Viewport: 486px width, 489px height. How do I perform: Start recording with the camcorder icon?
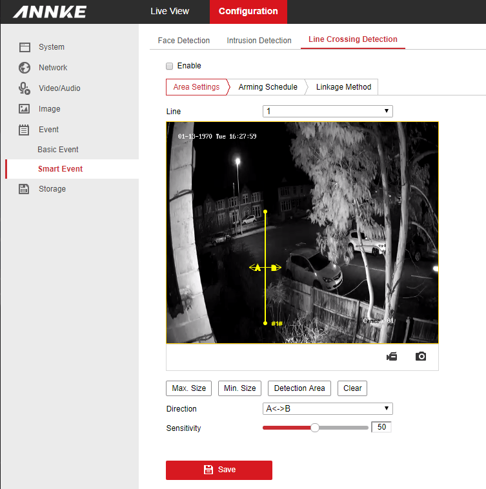coord(392,356)
